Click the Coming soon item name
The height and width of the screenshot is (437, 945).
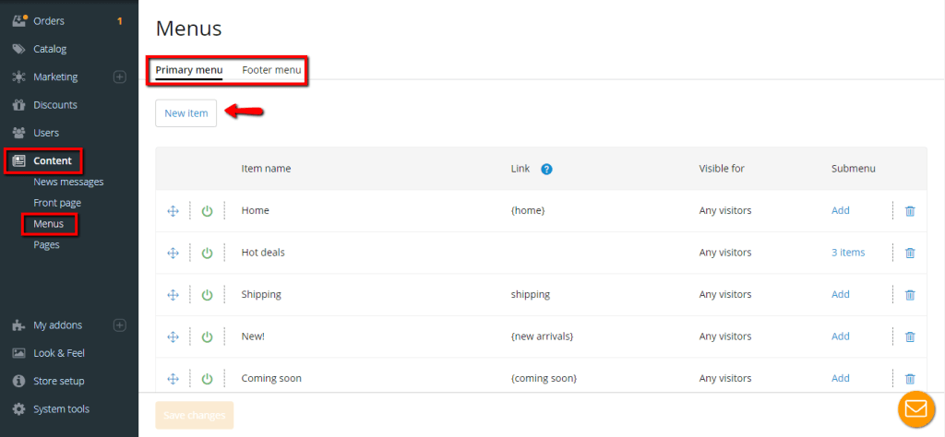click(271, 378)
